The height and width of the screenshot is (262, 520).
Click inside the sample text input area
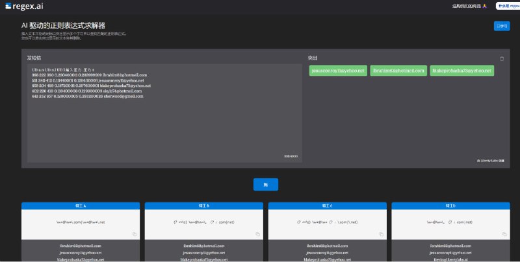pos(162,130)
